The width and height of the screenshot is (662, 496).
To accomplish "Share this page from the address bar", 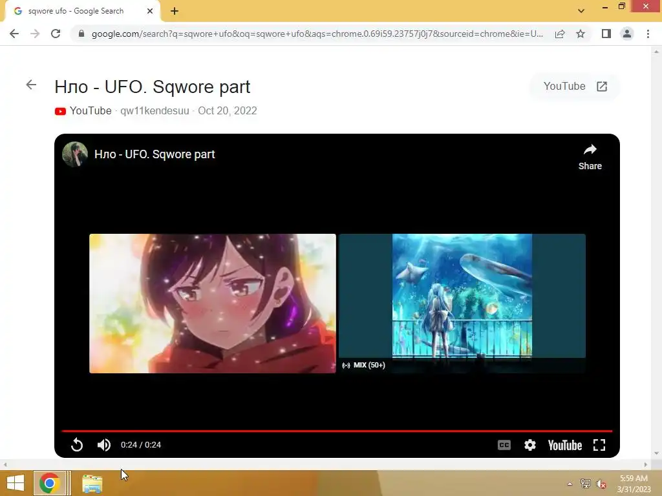I will (x=560, y=34).
